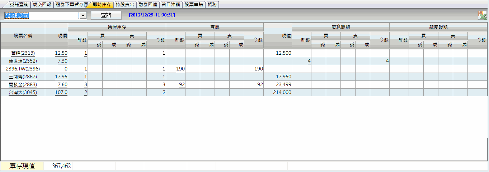Screen dimensions: 489x172
Task: Open the 帳務 tab
Action: (212, 5)
